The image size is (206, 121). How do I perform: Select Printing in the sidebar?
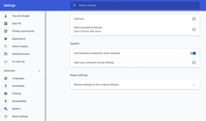[16, 94]
